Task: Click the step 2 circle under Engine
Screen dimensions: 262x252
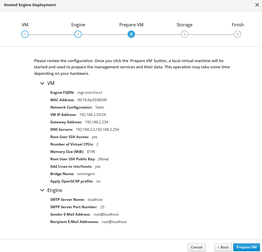Action: click(78, 34)
